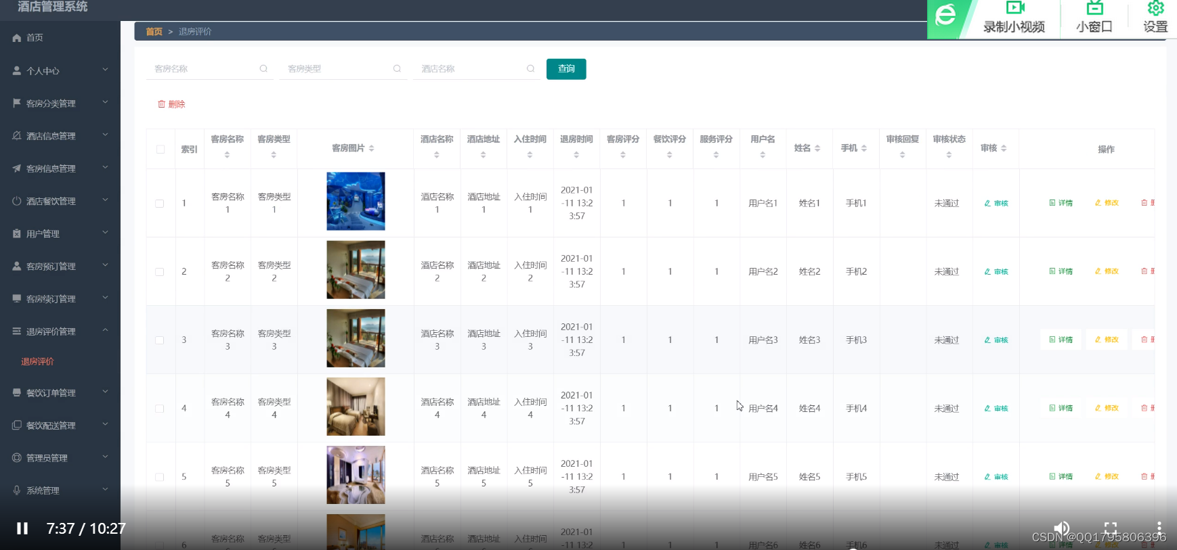Check the checkbox for row 1
The width and height of the screenshot is (1177, 550).
160,204
